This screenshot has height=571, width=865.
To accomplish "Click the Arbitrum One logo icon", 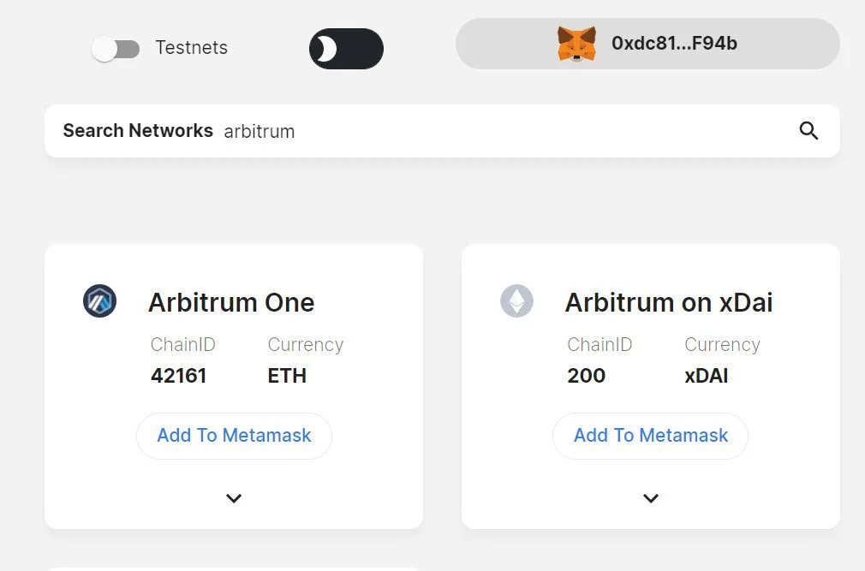I will point(100,301).
